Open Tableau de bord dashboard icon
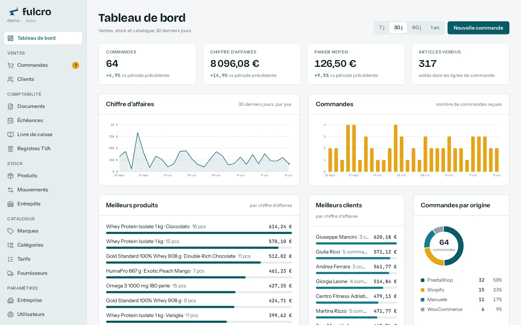Screen dimensions: 521x325 [10, 38]
